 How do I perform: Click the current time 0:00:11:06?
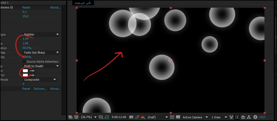119,117
